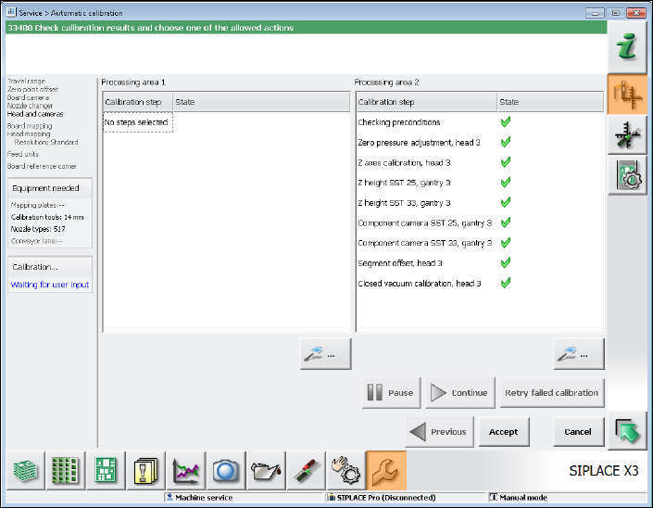
Task: Select 'No steps selected' cell
Action: pos(137,122)
